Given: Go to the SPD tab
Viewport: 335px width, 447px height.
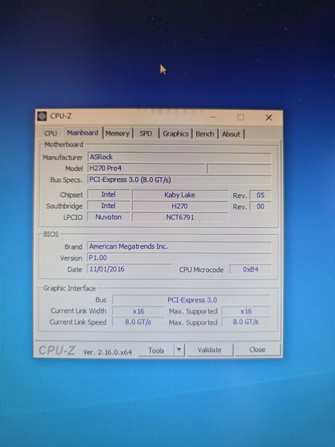Looking at the screenshot, I should pos(145,133).
